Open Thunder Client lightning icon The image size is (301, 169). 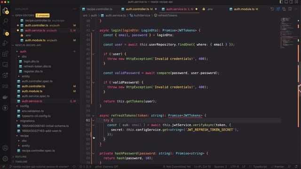(x=5, y=108)
